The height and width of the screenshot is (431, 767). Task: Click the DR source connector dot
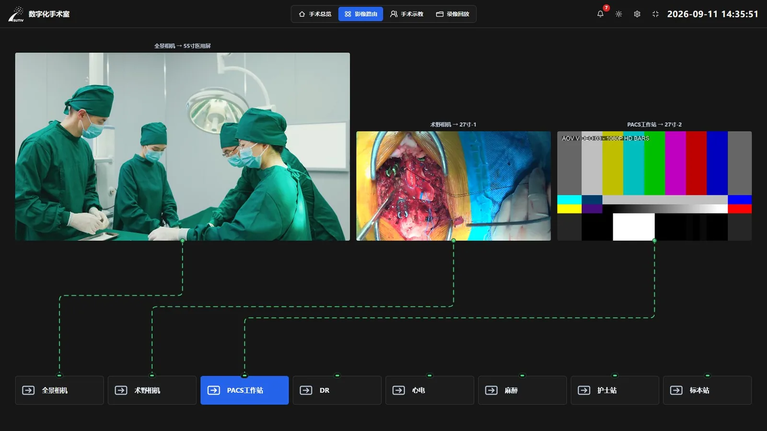(337, 375)
